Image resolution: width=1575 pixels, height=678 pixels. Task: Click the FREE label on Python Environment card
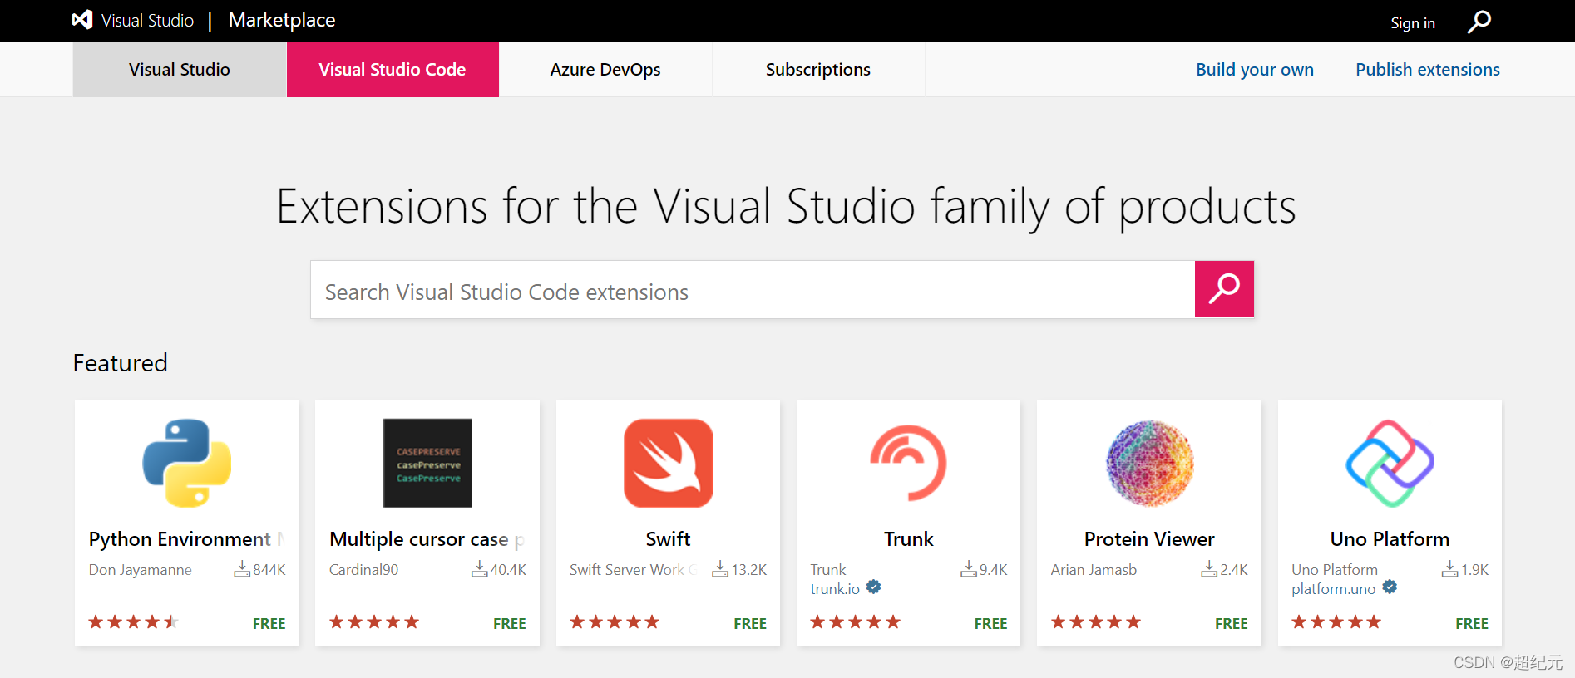[269, 623]
